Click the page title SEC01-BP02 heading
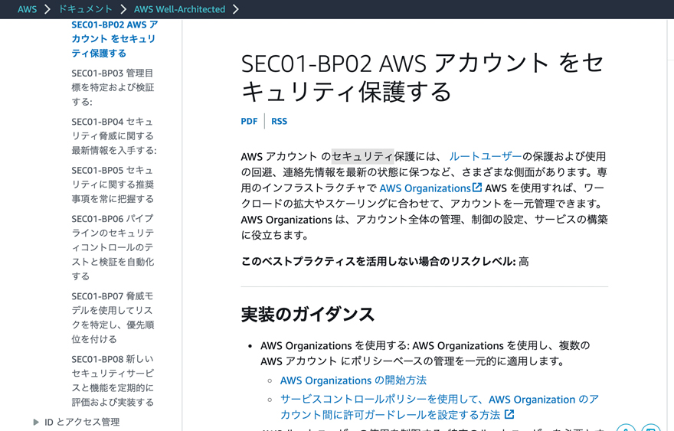 pos(423,77)
